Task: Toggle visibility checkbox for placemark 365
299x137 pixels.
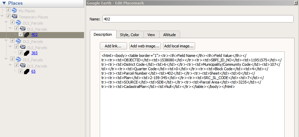Action: coord(21,53)
